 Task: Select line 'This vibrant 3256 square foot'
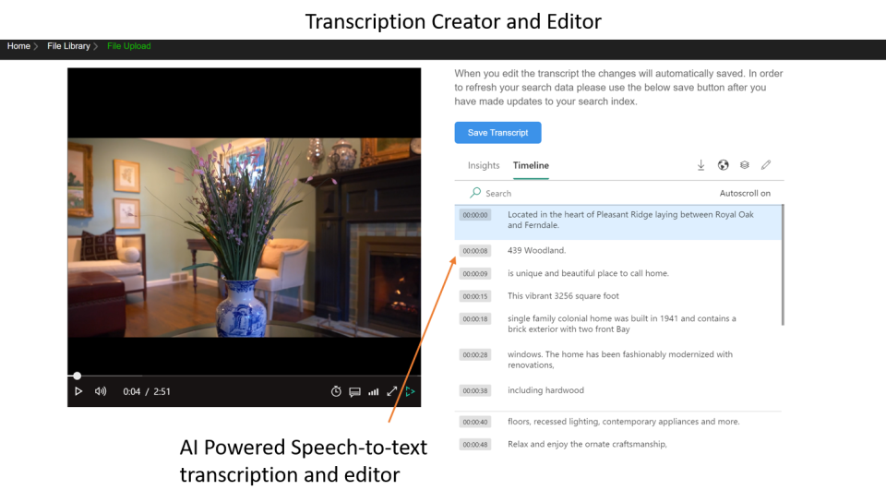pos(563,296)
